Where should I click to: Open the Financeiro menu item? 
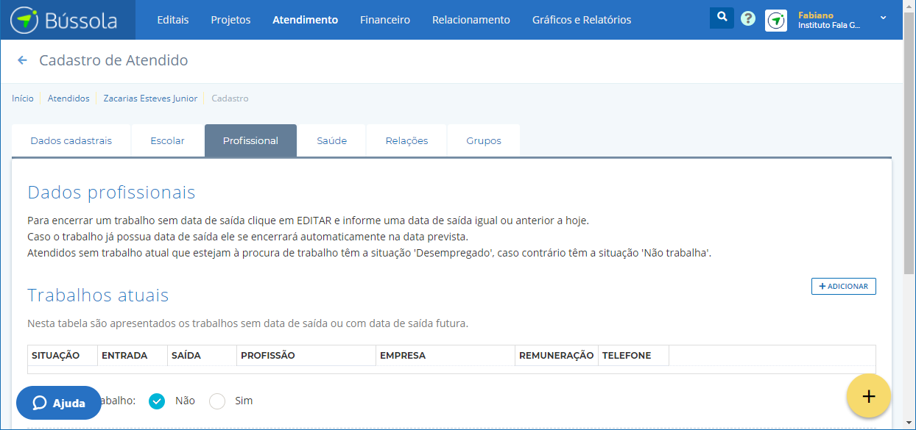[384, 20]
